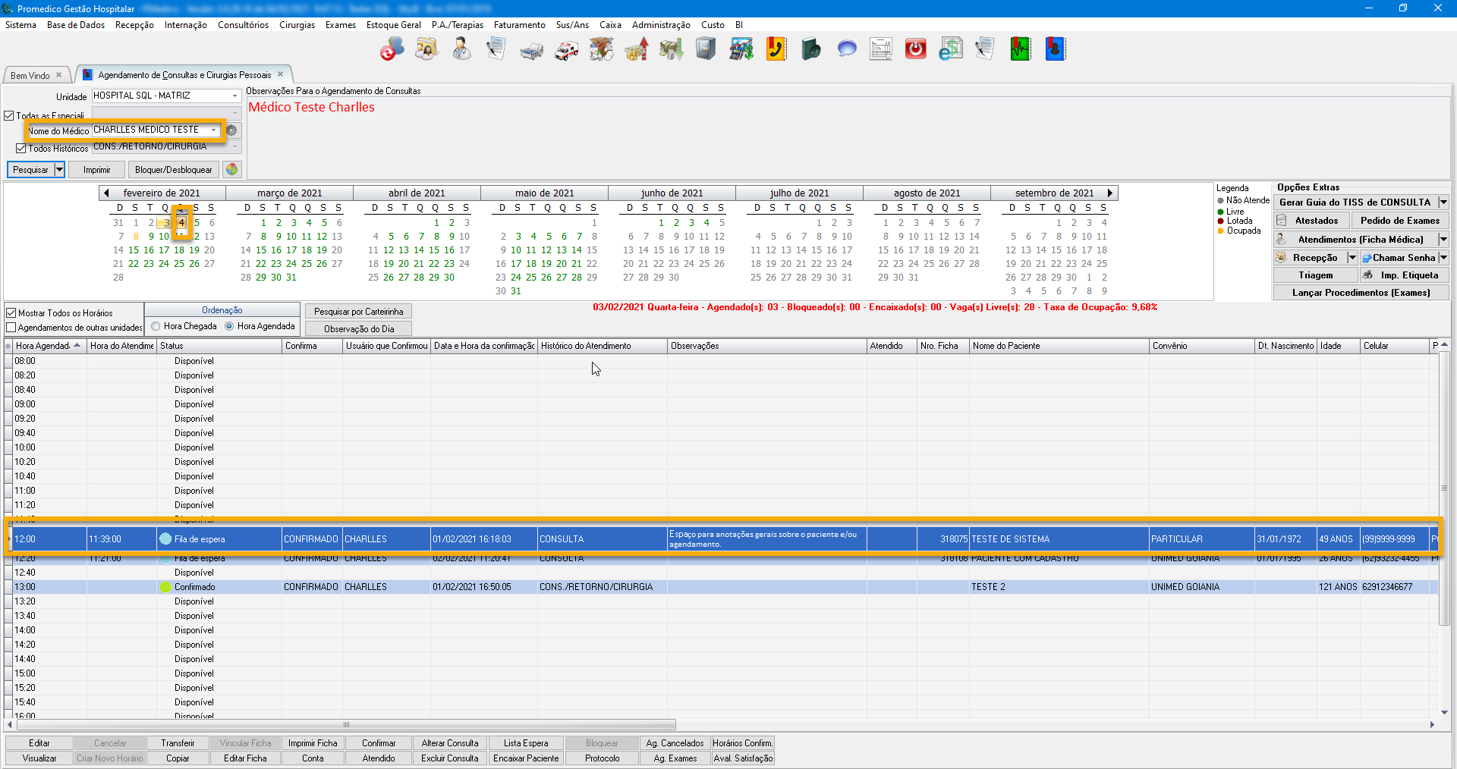
Task: Select the Hora Chegada radio button
Action: coord(156,326)
